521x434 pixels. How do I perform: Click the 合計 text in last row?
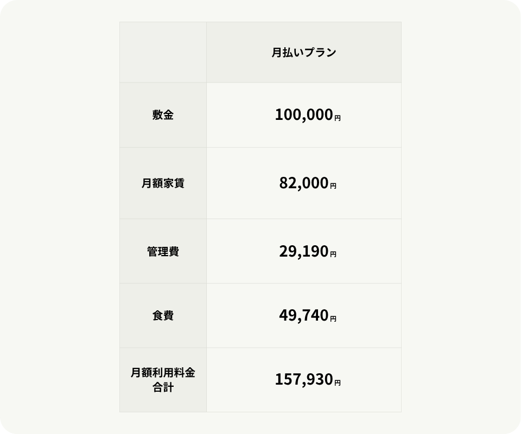[163, 388]
